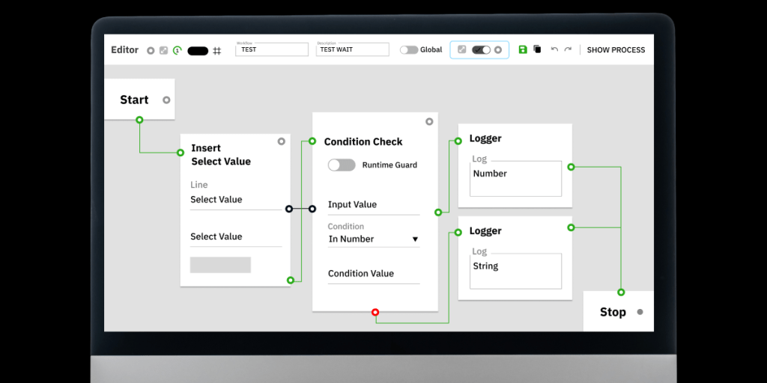
Task: Click the SHOW PROCESS button
Action: click(616, 50)
